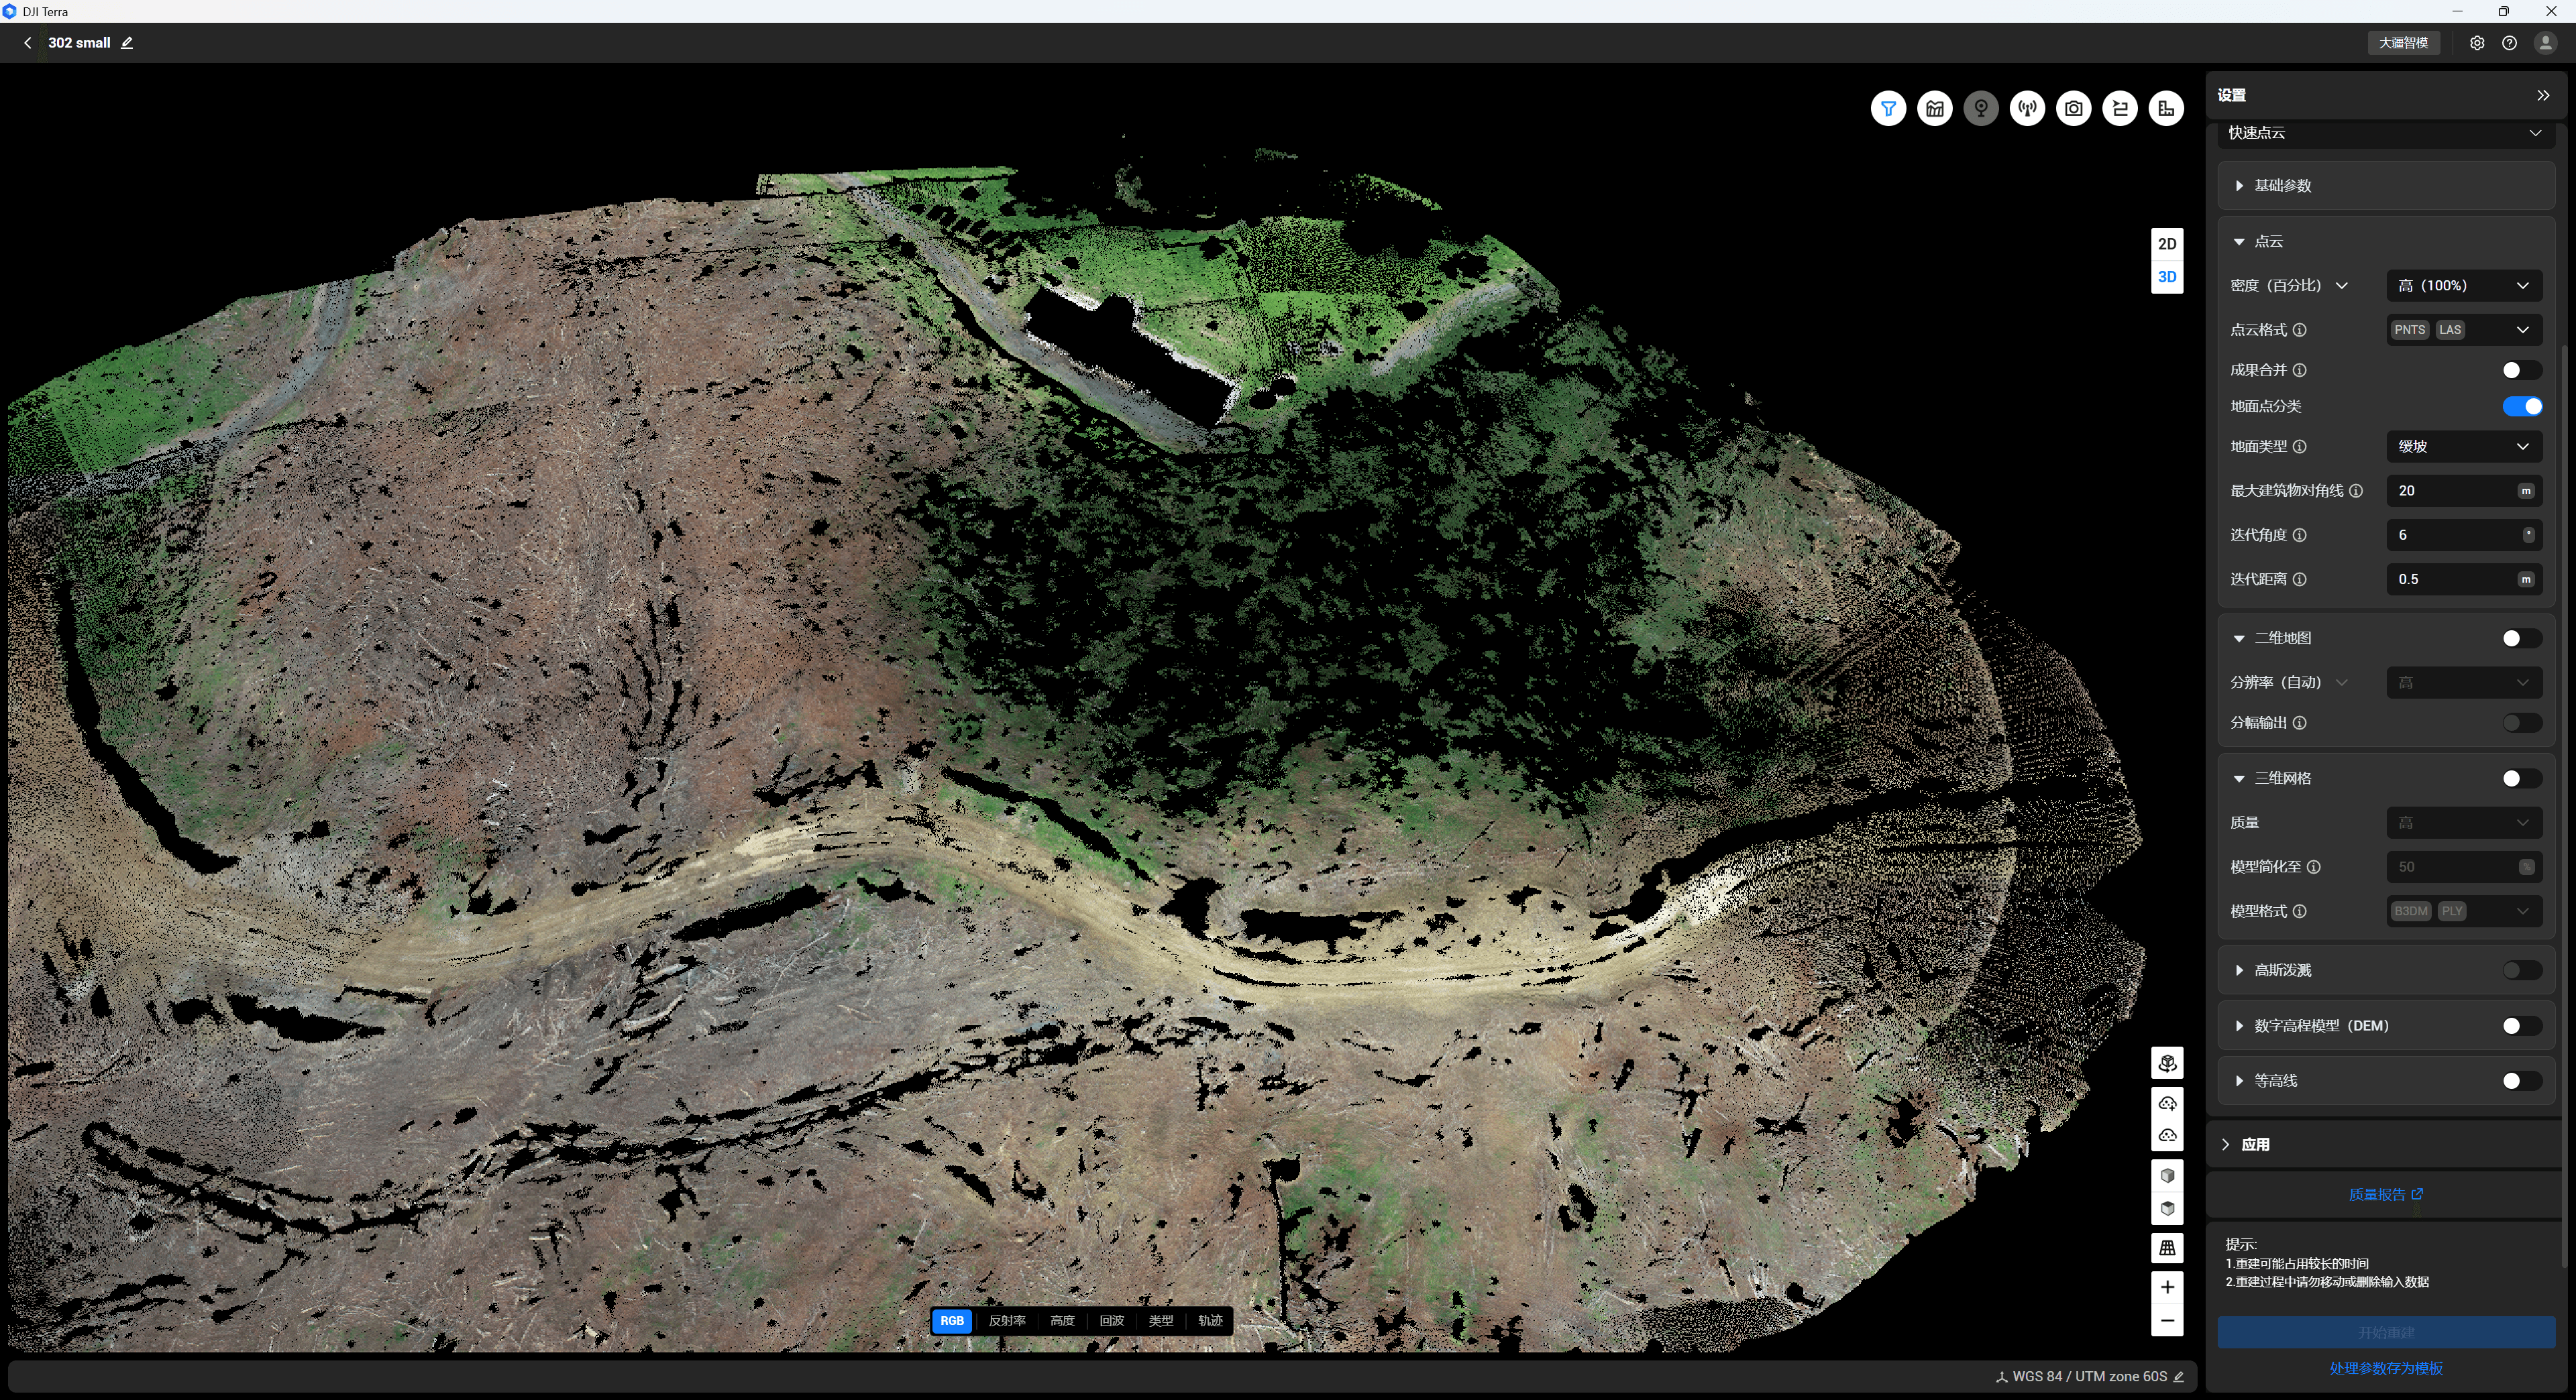Viewport: 2576px width, 1400px height.
Task: Click the rotating cube orbit view icon
Action: coord(2166,1063)
